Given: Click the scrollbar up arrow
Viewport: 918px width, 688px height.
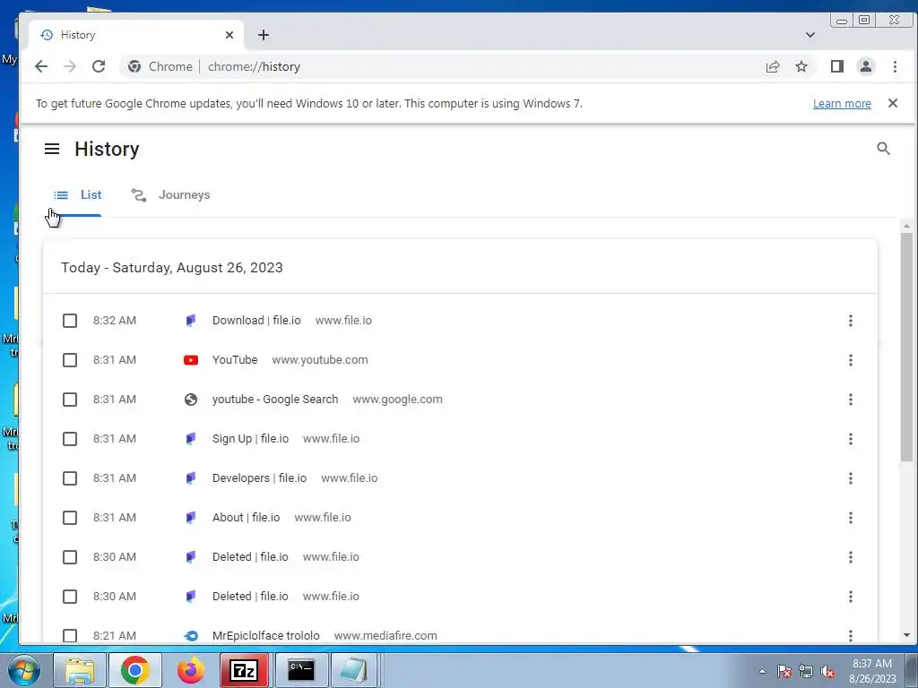Looking at the screenshot, I should point(906,226).
